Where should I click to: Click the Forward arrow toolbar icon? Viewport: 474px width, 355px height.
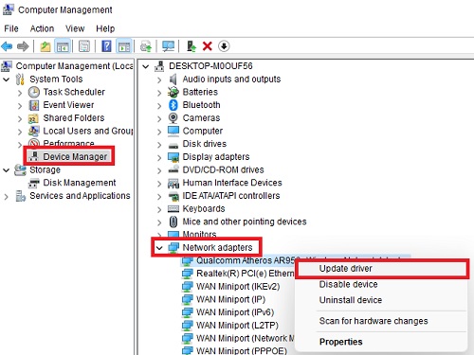pyautogui.click(x=23, y=46)
